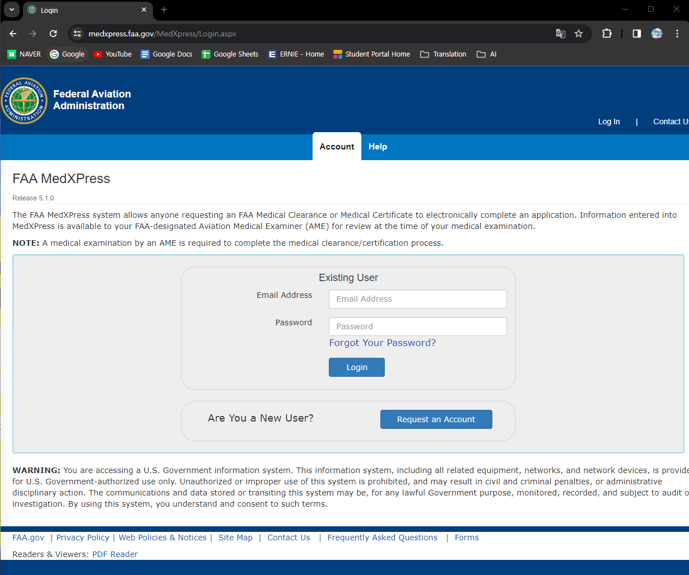Click the Release 5.1.0 text

point(33,198)
